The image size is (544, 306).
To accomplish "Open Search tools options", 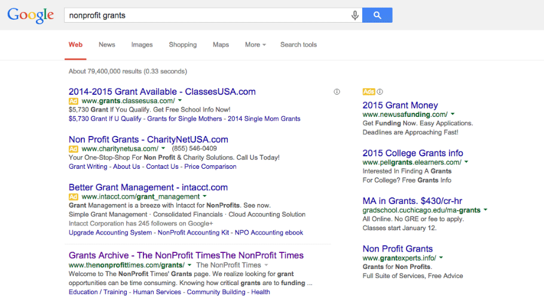I will [x=298, y=45].
